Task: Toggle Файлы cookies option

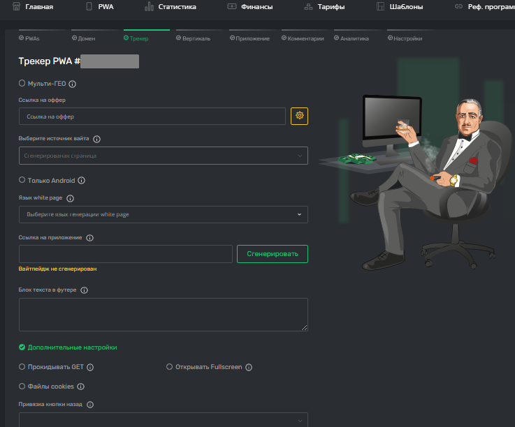Action: pyautogui.click(x=22, y=386)
